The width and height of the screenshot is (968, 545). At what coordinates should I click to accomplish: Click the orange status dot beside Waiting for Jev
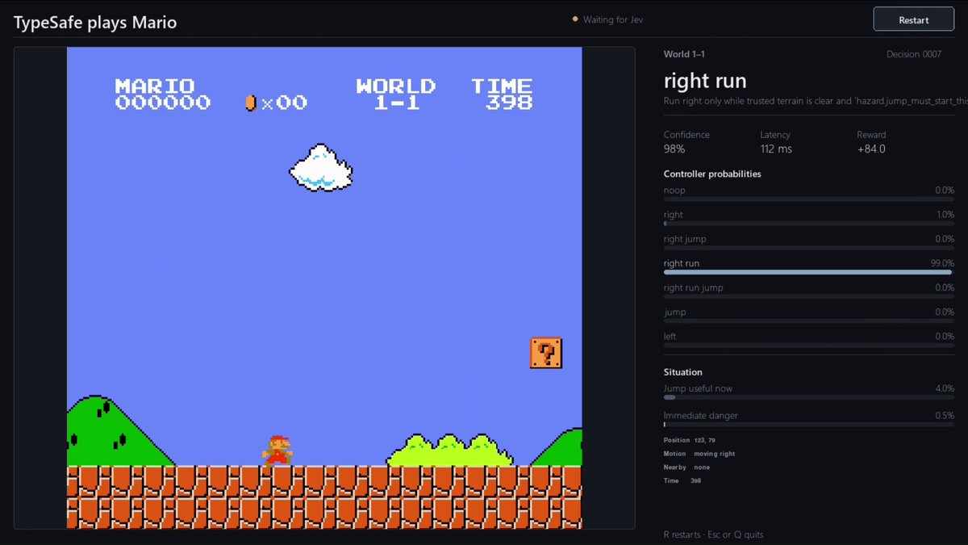point(575,19)
